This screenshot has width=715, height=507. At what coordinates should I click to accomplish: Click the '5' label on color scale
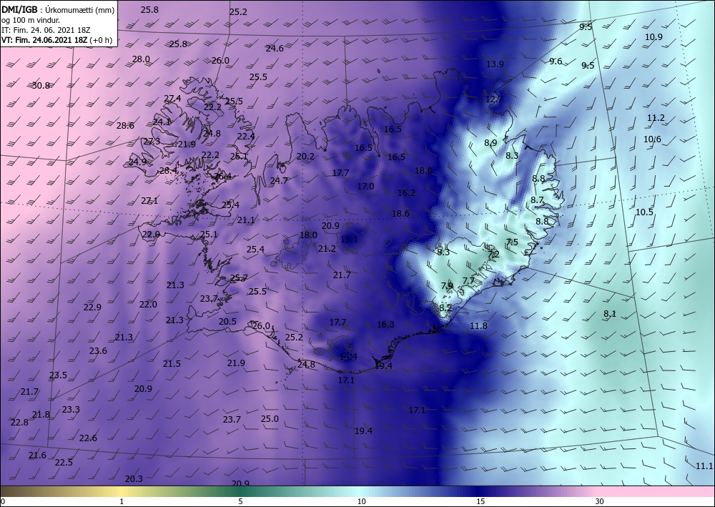tap(240, 501)
